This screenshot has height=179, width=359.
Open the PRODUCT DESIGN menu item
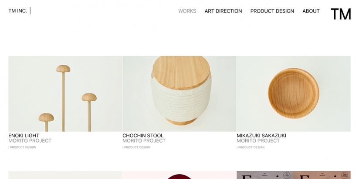272,11
